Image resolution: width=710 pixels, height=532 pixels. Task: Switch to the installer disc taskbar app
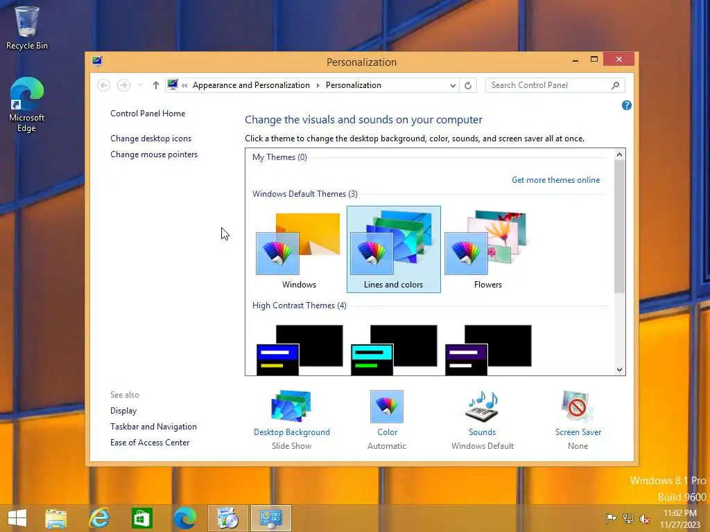coord(227,518)
